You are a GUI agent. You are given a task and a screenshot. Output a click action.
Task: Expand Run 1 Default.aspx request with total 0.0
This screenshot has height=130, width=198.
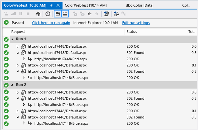(17, 47)
